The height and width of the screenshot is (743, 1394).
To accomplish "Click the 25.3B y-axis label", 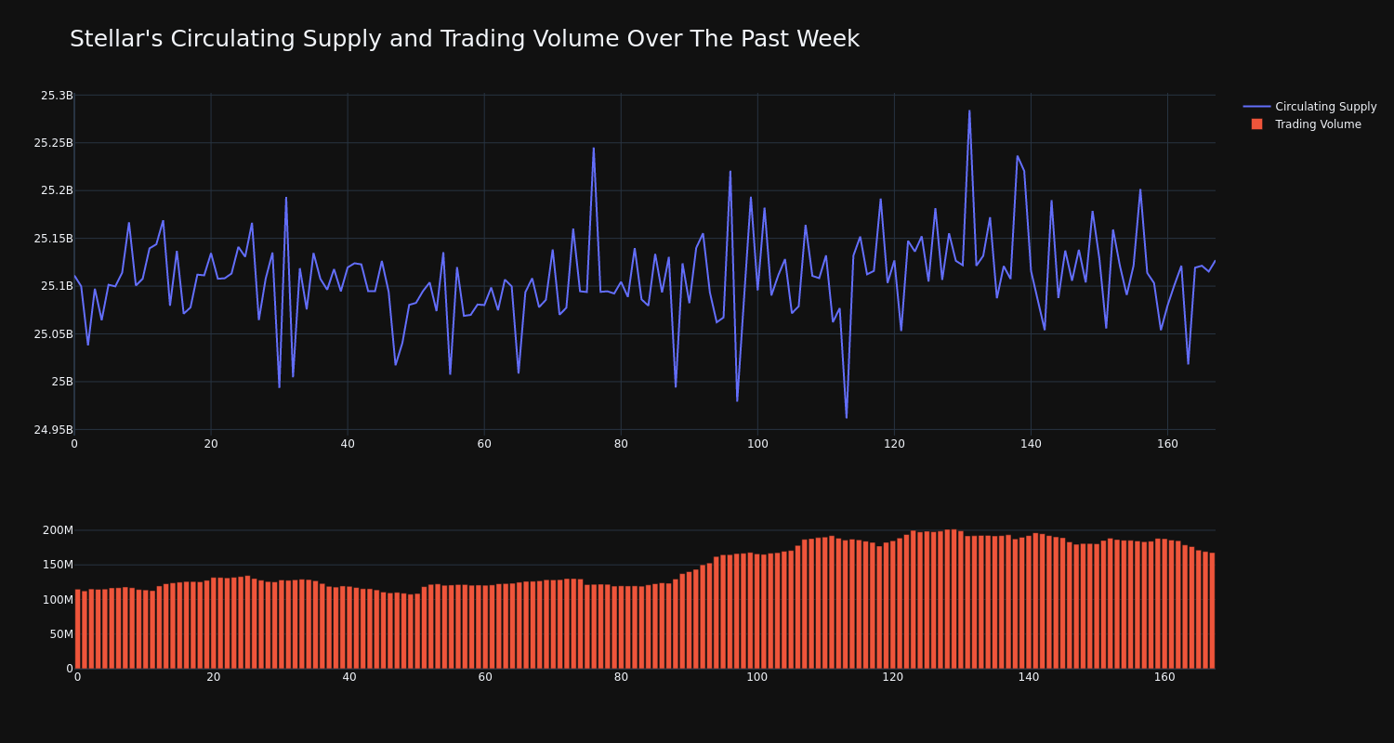I will 57,96.
